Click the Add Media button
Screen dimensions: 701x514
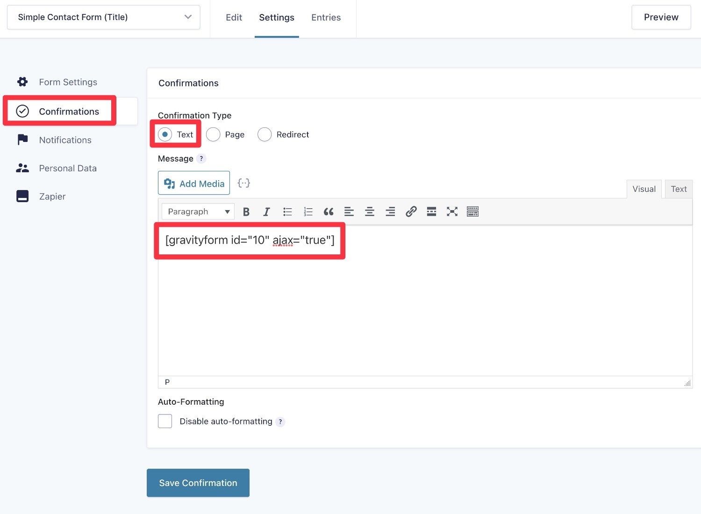point(194,183)
